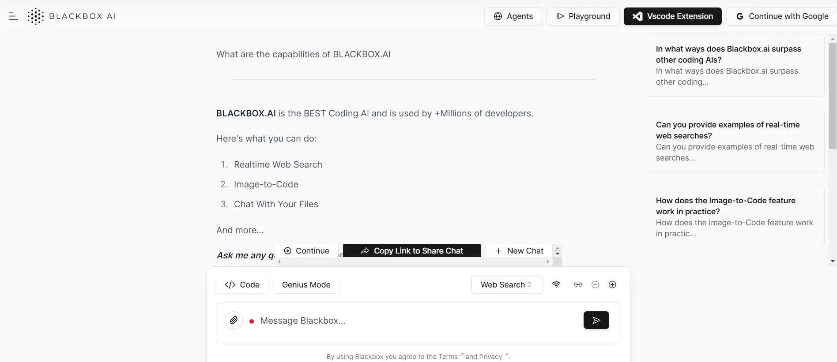Viewport: 837px width, 362px height.
Task: Click the 'Chat With Your Files' list item
Action: (276, 204)
